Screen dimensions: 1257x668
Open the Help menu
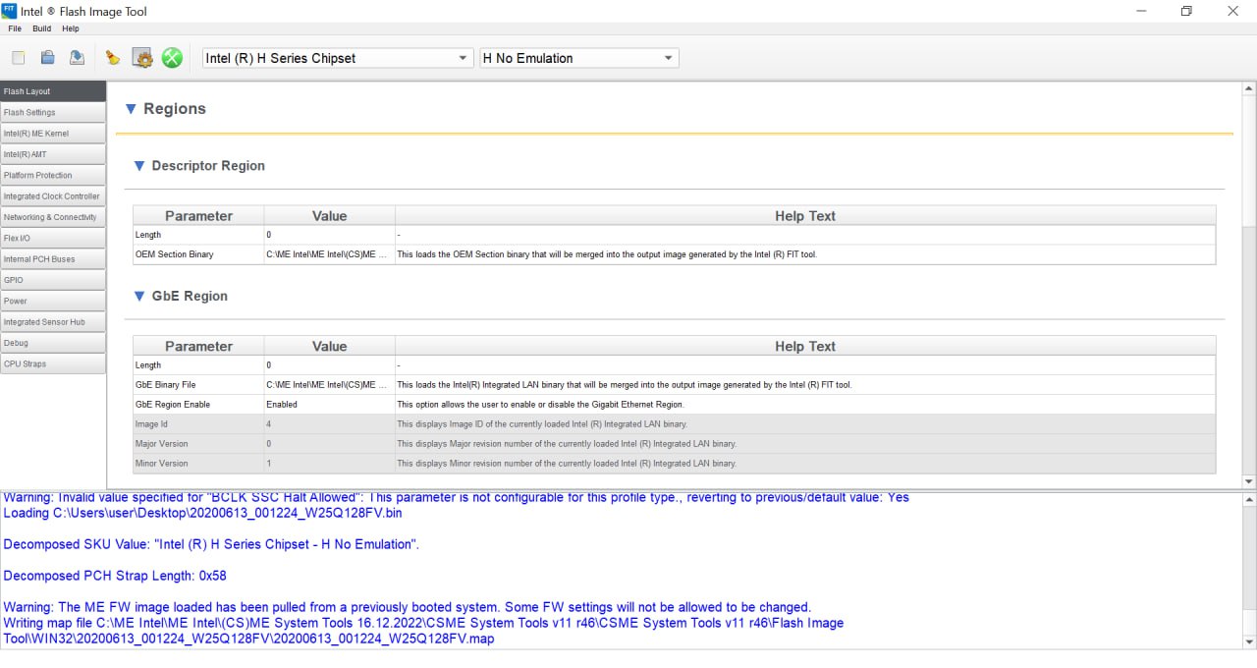click(71, 28)
